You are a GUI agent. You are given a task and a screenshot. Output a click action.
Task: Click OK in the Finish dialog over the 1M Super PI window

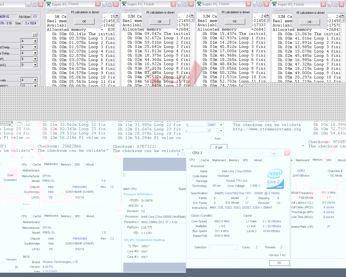pos(84,21)
